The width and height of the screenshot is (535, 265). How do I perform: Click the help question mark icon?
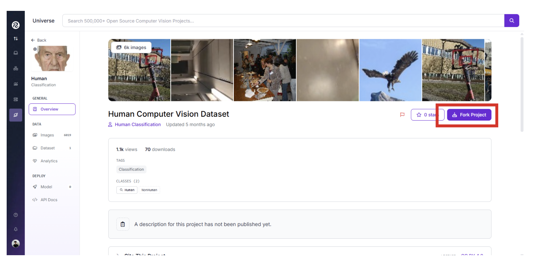point(15,215)
